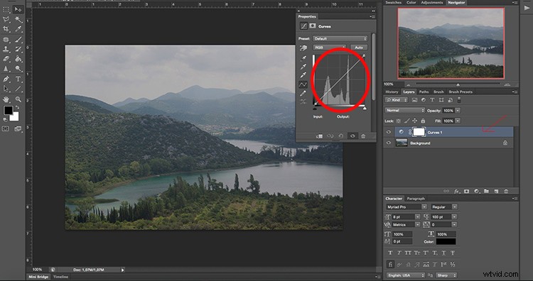Select the Clone Stamp tool
The width and height of the screenshot is (533, 281).
[x=6, y=49]
